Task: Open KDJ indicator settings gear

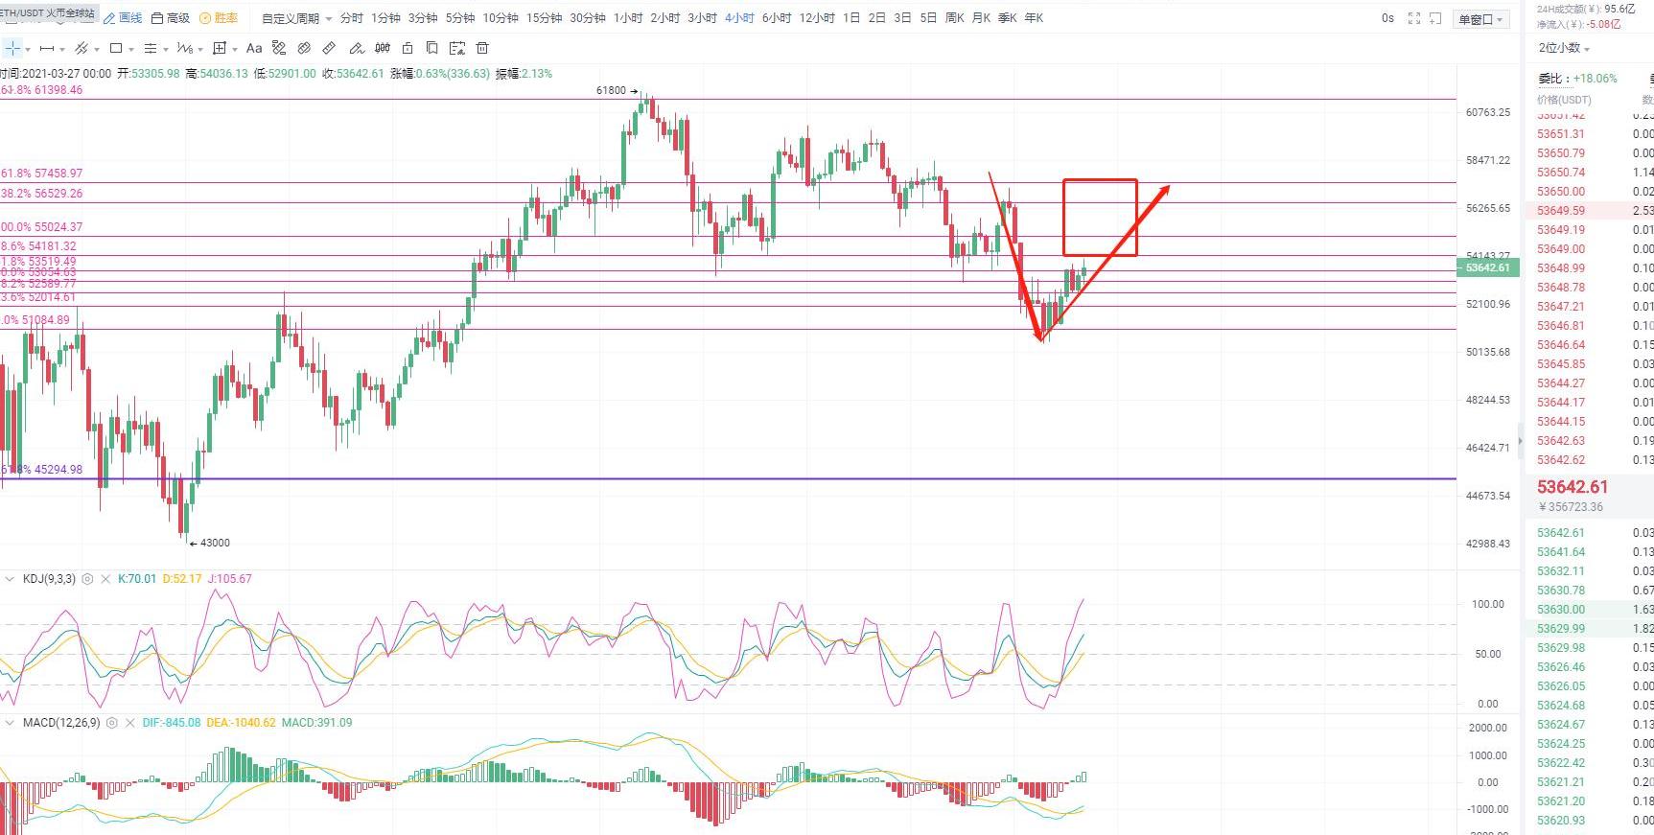Action: (88, 579)
